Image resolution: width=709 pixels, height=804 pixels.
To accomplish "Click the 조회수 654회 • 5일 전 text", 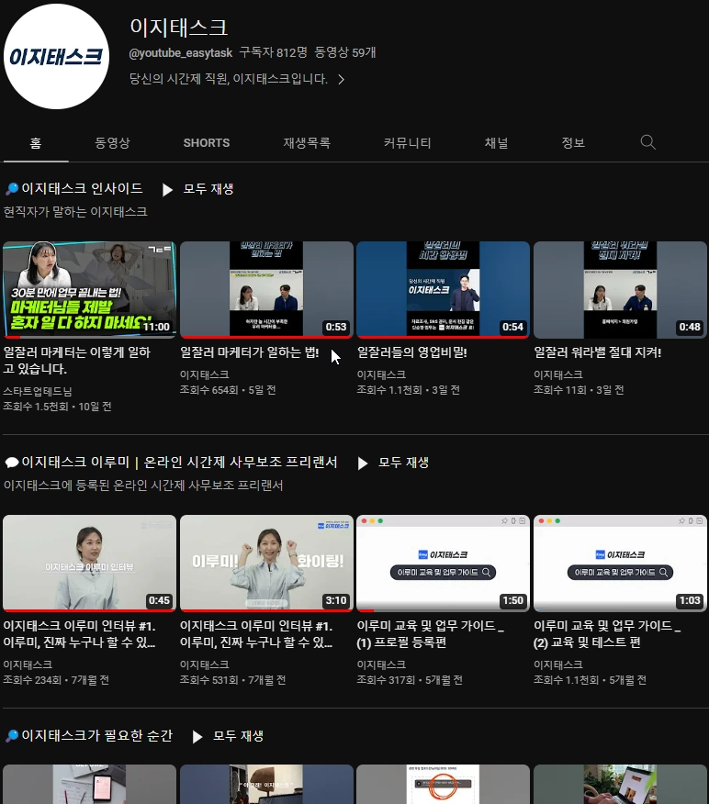I will click(x=228, y=390).
